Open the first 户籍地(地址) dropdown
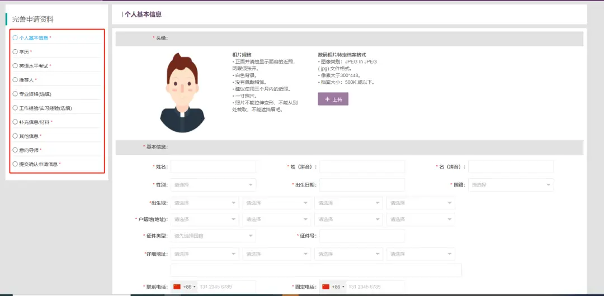This screenshot has width=604, height=296. pyautogui.click(x=205, y=219)
